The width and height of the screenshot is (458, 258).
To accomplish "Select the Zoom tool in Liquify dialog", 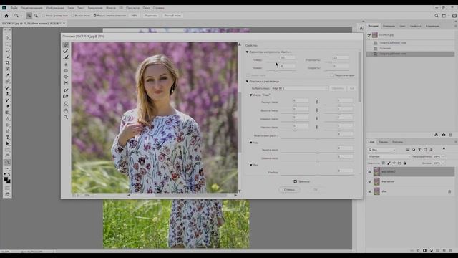I will pyautogui.click(x=66, y=118).
